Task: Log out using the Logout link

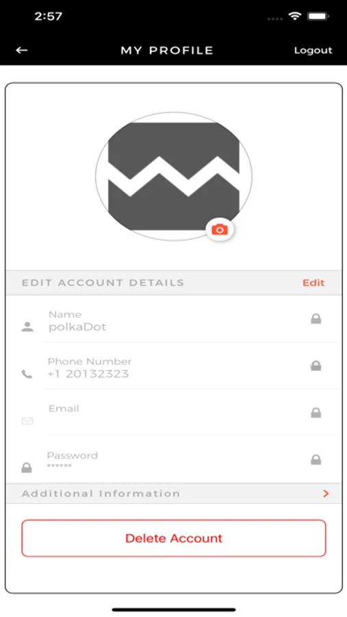Action: tap(313, 50)
